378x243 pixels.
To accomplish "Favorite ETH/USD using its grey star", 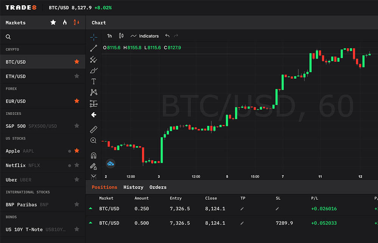I will tap(77, 76).
